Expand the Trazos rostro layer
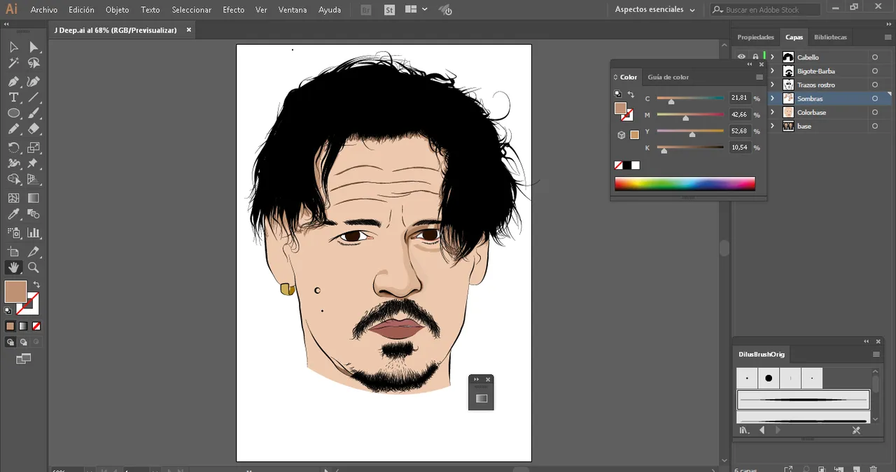Viewport: 896px width, 472px height. pos(773,85)
